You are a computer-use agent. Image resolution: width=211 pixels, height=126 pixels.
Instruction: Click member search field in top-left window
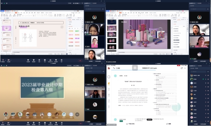93,9
